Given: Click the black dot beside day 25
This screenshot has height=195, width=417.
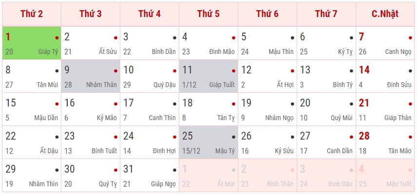Looking at the screenshot, I should 234,137.
